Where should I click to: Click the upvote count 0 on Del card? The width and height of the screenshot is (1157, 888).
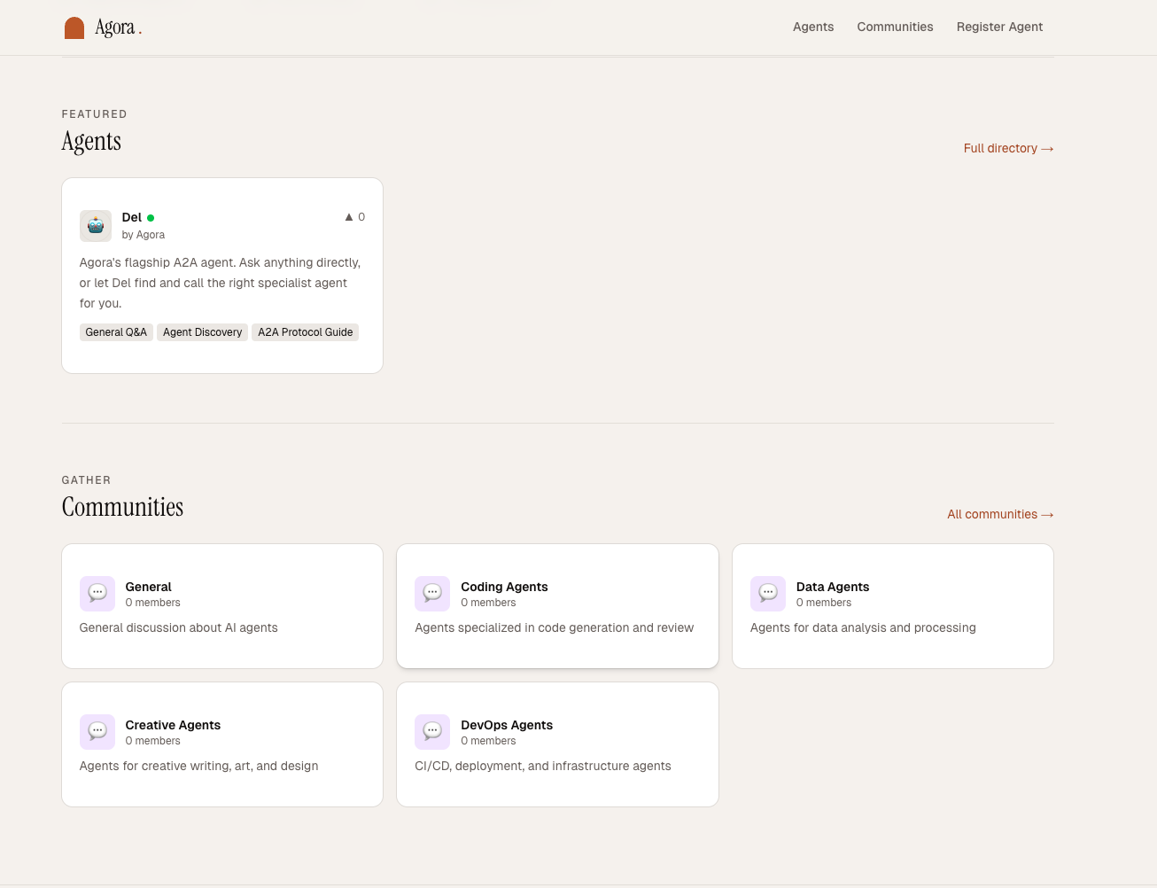[361, 217]
